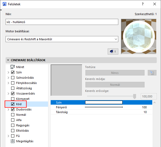
Task: Enable the Átlátszóság checkbox
Action: [13, 88]
